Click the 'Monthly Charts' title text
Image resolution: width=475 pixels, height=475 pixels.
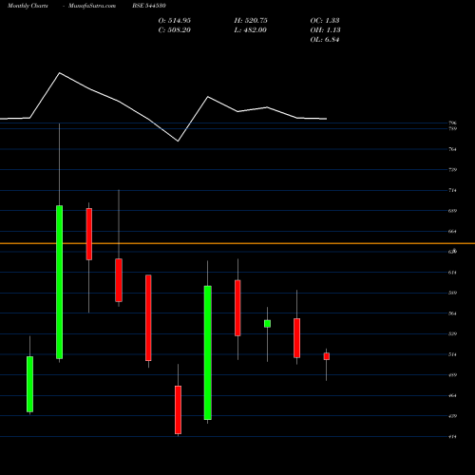point(28,6)
